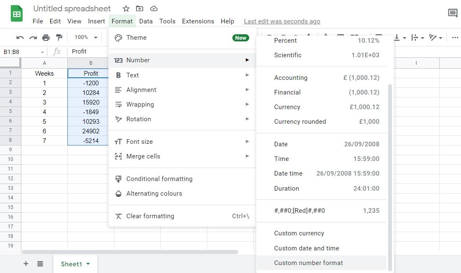Click the undo arrow icon

[x=20, y=38]
